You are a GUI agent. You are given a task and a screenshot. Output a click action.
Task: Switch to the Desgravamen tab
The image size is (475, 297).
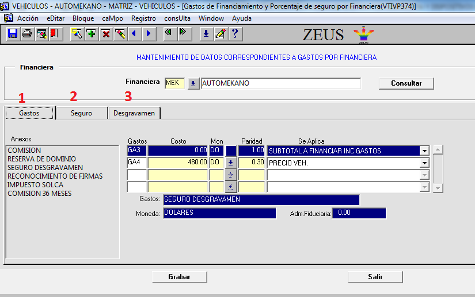coord(134,113)
